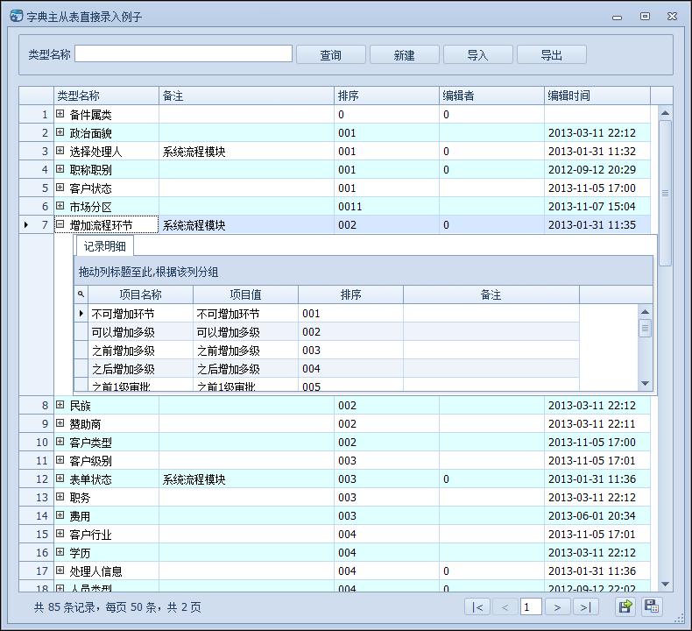Screen dimensions: 692x631
Task: Expand the 民族 row
Action: pos(60,405)
